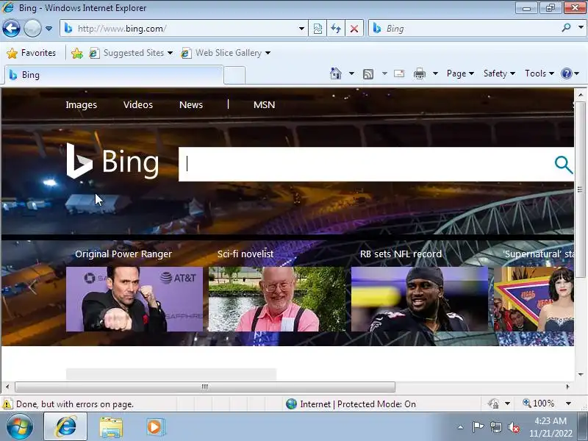
Task: Expand the Print options dropdown arrow
Action: (435, 73)
